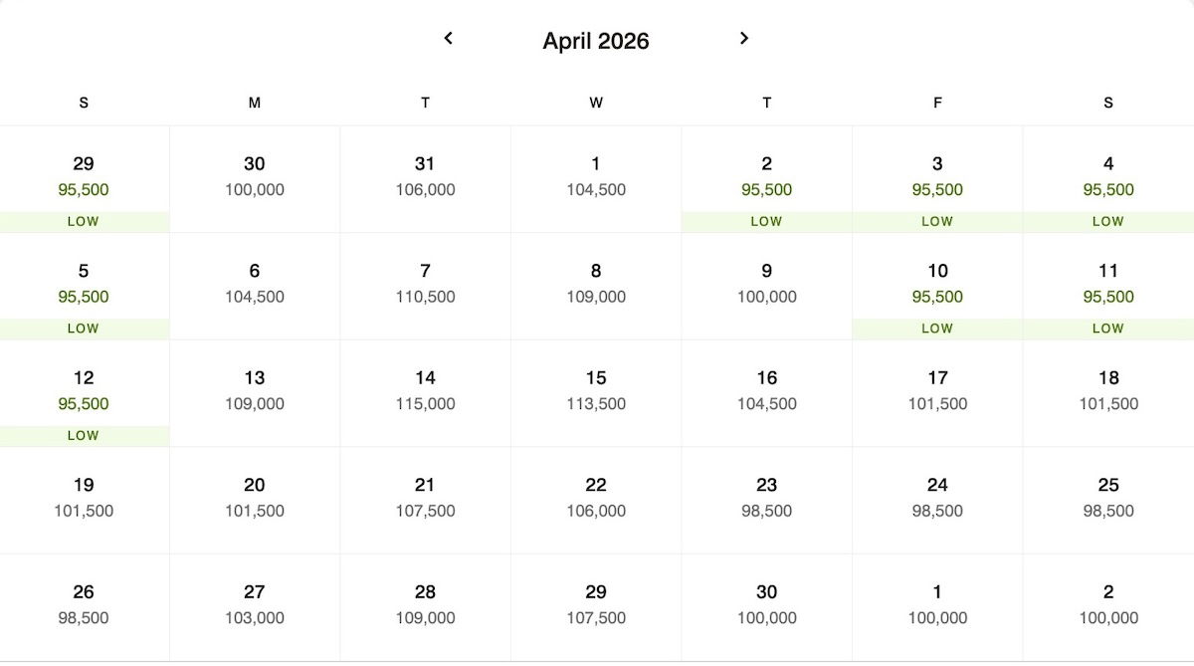Select April 28 costing 109,000
The width and height of the screenshot is (1194, 666).
[x=425, y=607]
